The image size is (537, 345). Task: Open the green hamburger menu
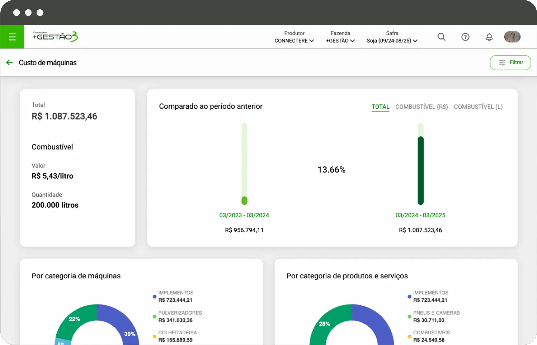click(12, 37)
